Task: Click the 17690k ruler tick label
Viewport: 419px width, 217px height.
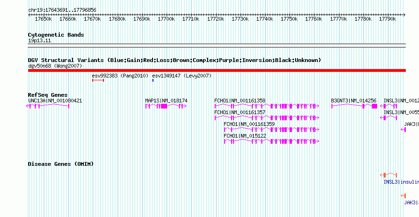Action: coord(142,19)
